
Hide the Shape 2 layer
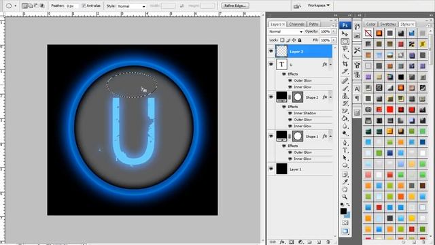pos(271,97)
